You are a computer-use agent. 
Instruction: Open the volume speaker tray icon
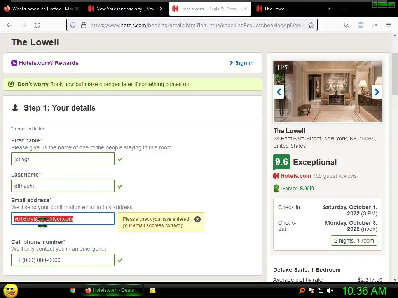pos(330,290)
